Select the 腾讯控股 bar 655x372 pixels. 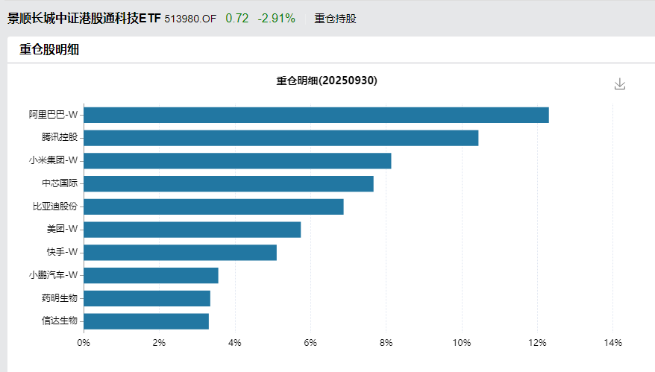coord(281,138)
